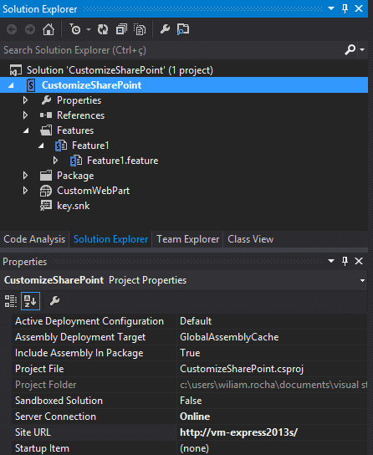This screenshot has width=373, height=455.
Task: Expand the CustomWebPart node
Action: coord(26,191)
